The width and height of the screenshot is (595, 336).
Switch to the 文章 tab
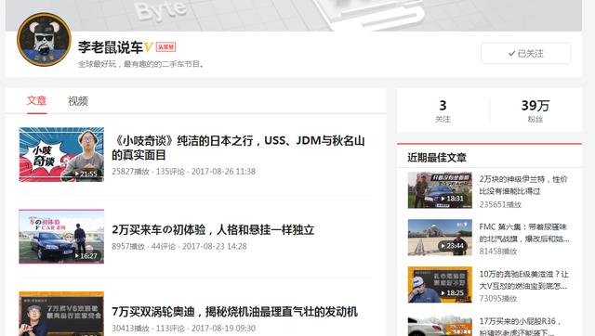coord(36,101)
